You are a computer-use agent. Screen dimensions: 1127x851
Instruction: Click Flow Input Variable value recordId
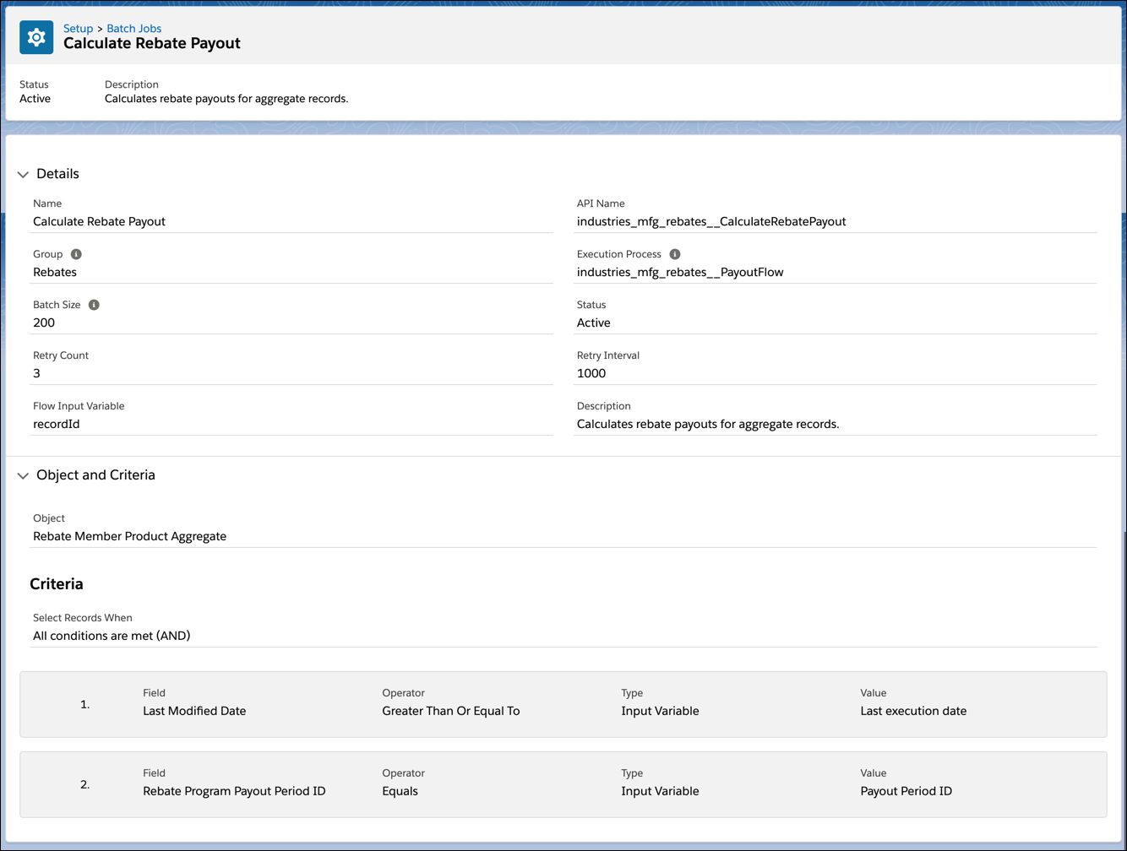click(x=57, y=424)
